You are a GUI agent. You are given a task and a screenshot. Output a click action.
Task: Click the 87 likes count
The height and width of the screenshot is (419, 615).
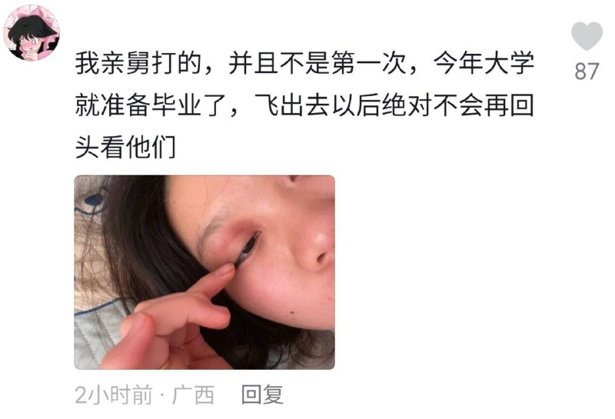point(587,71)
